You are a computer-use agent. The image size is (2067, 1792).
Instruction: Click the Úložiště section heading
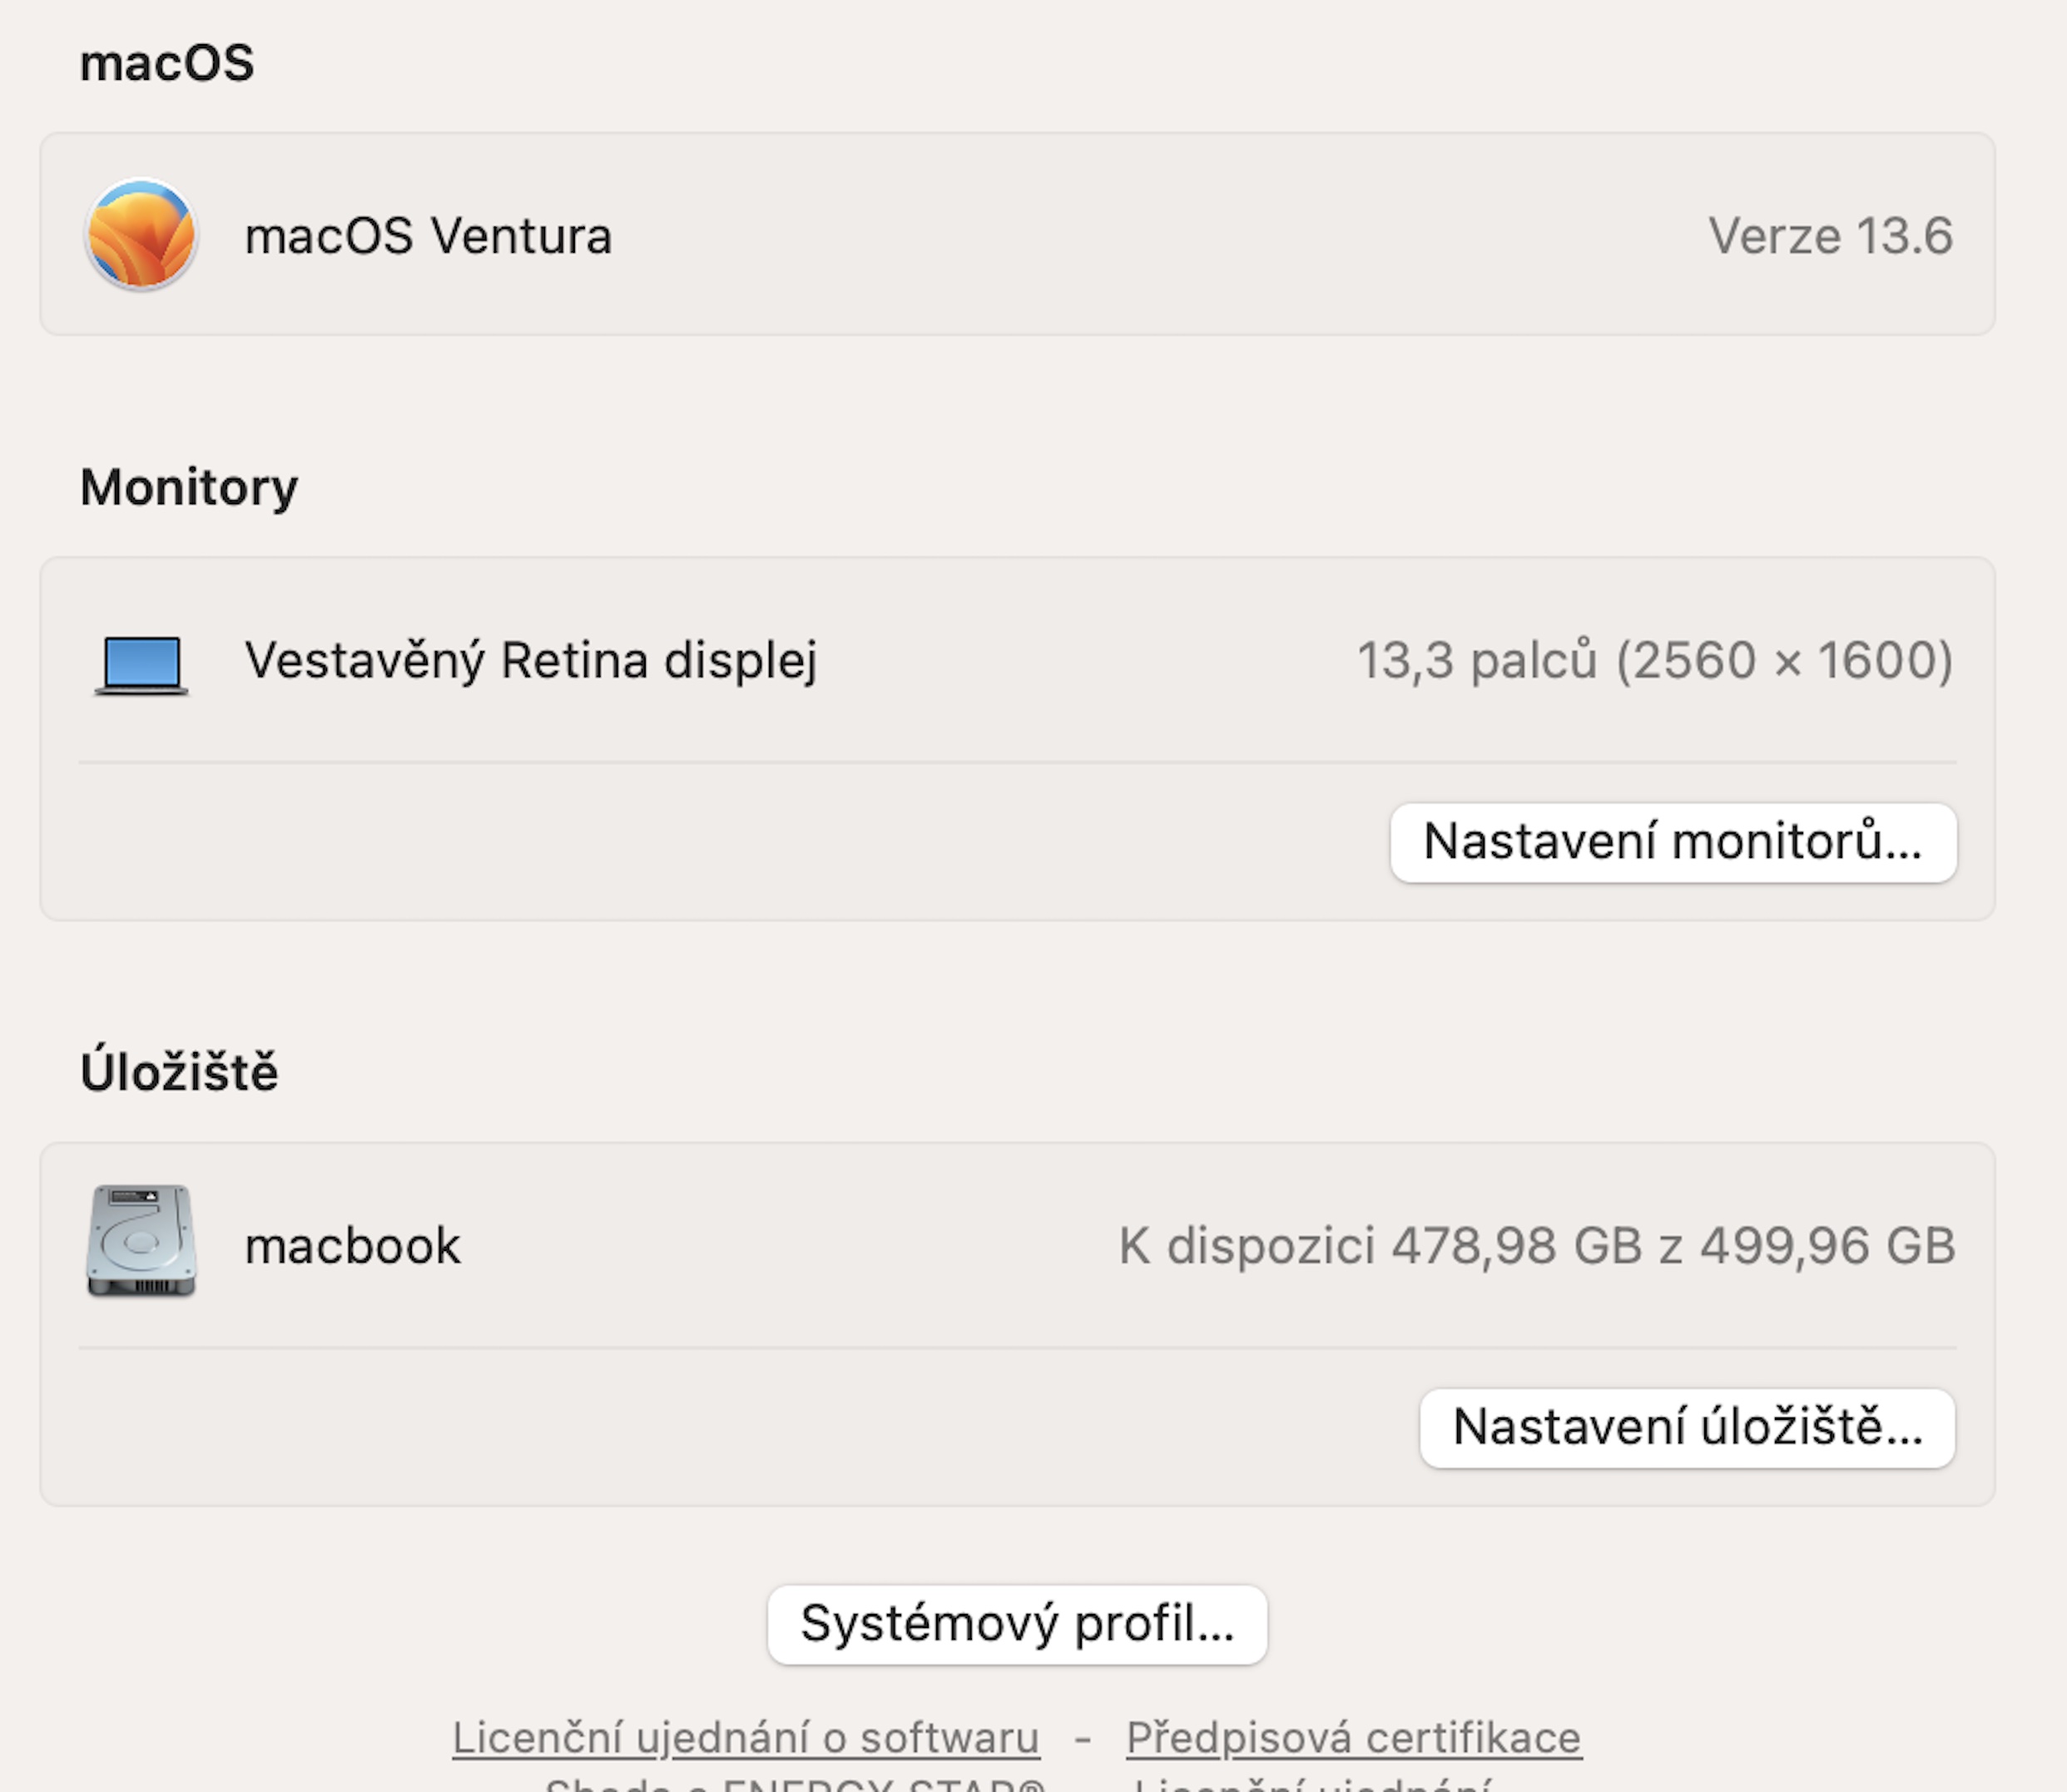(x=179, y=1072)
